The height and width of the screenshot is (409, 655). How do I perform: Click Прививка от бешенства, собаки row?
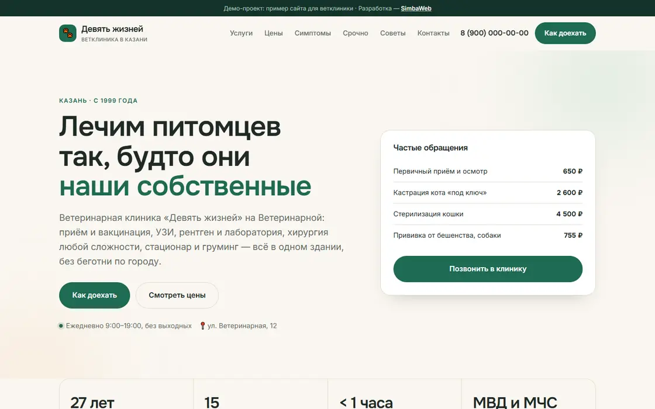(x=488, y=235)
